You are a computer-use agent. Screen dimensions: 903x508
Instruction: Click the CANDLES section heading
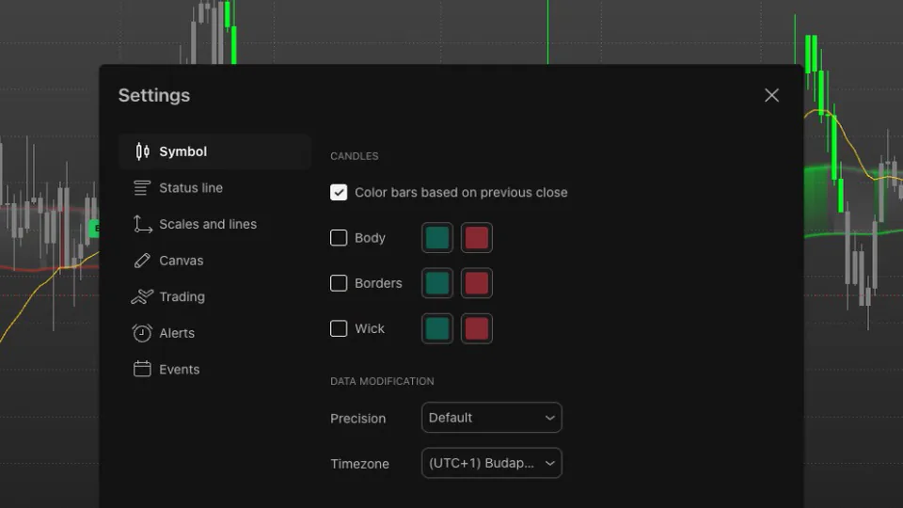point(355,156)
